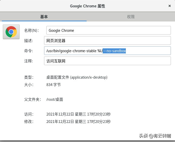Click the 注释: label

point(29,61)
